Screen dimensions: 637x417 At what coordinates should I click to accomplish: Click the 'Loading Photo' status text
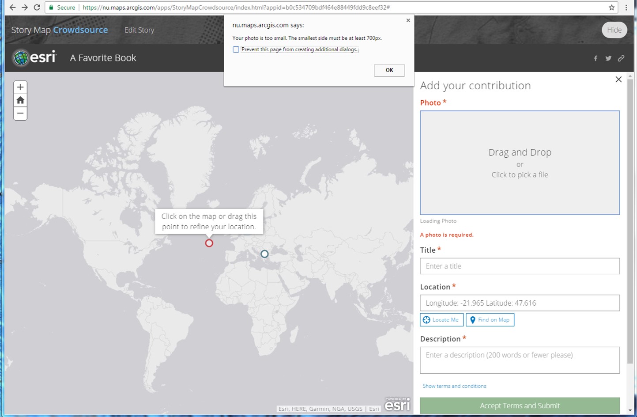[438, 221]
